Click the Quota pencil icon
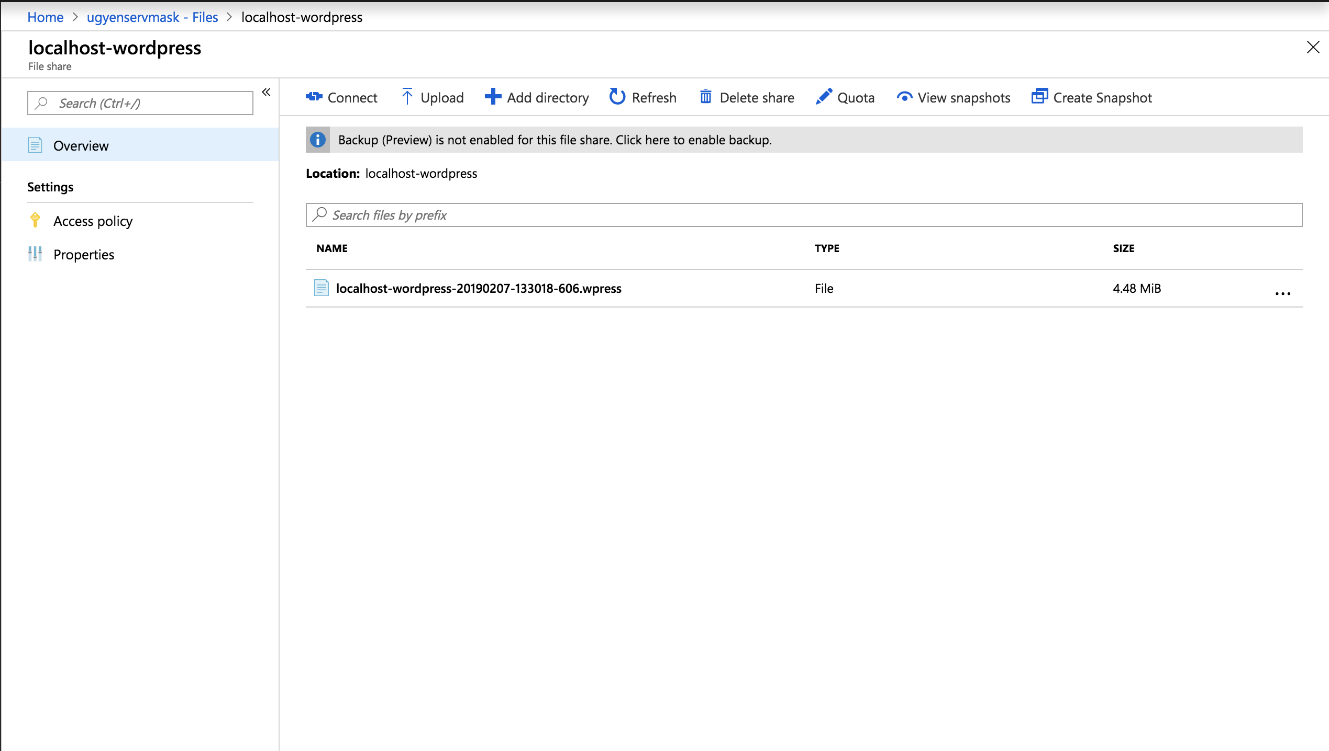Image resolution: width=1329 pixels, height=751 pixels. 824,97
